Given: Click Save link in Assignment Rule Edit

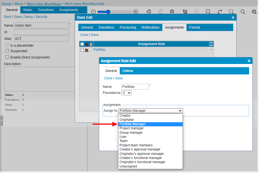Looking at the screenshot, I should pyautogui.click(x=119, y=78).
